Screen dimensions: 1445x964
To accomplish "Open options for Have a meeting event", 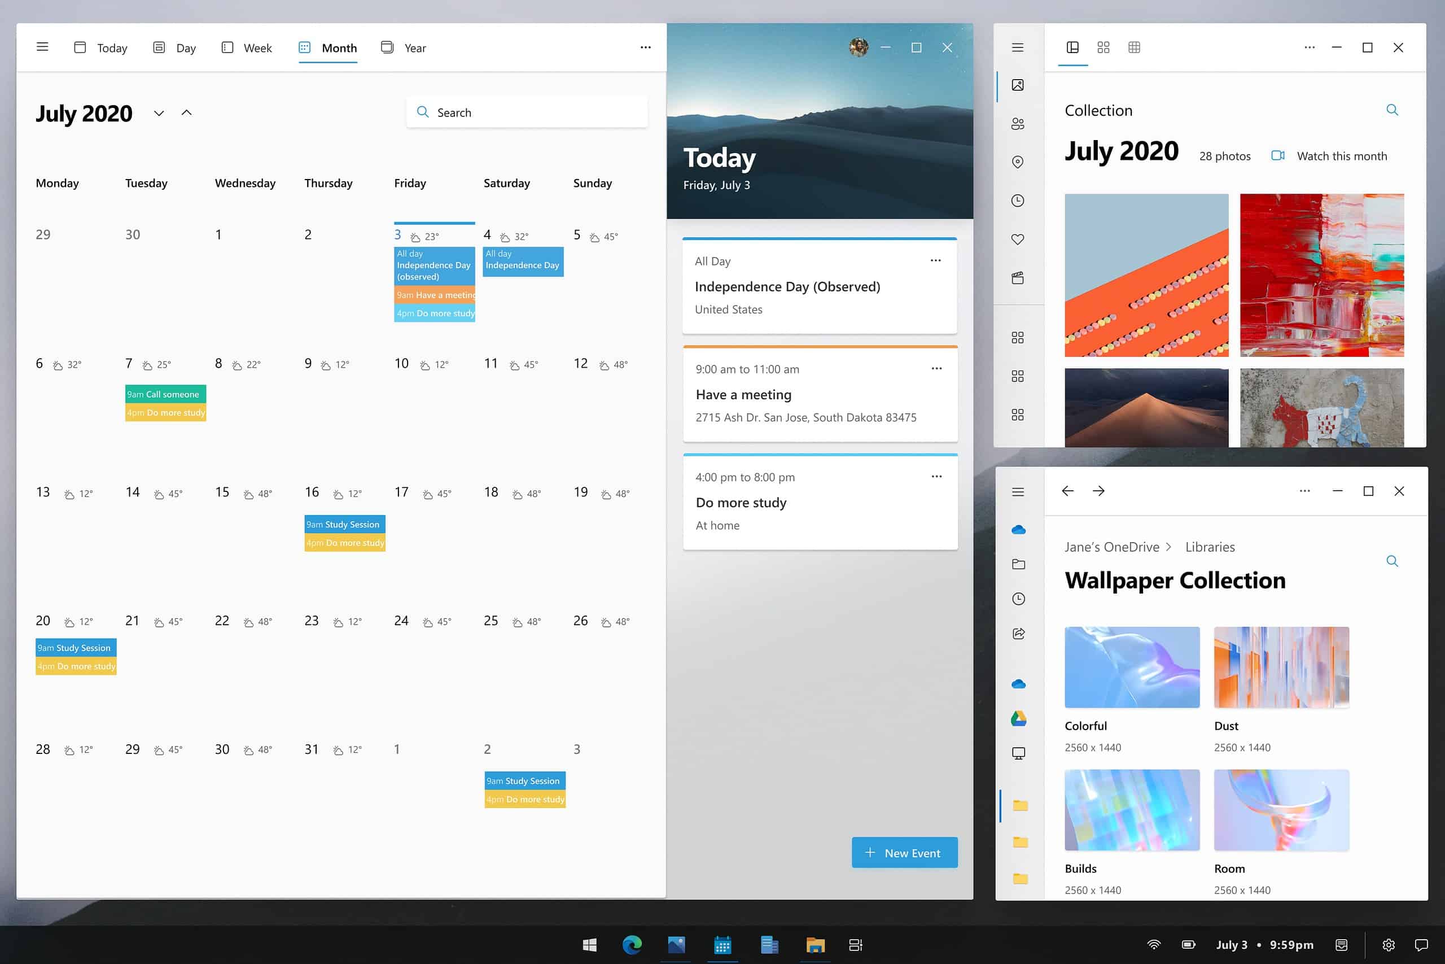I will tap(936, 368).
